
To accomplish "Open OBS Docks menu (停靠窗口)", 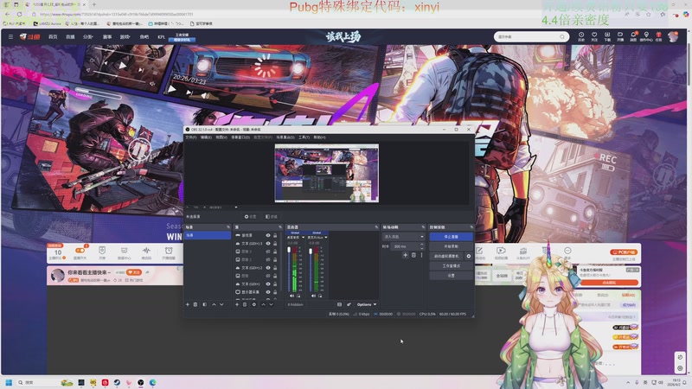I will [x=240, y=137].
